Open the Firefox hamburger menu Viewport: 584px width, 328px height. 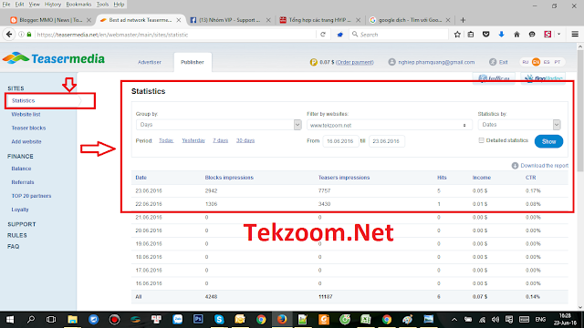(x=575, y=35)
